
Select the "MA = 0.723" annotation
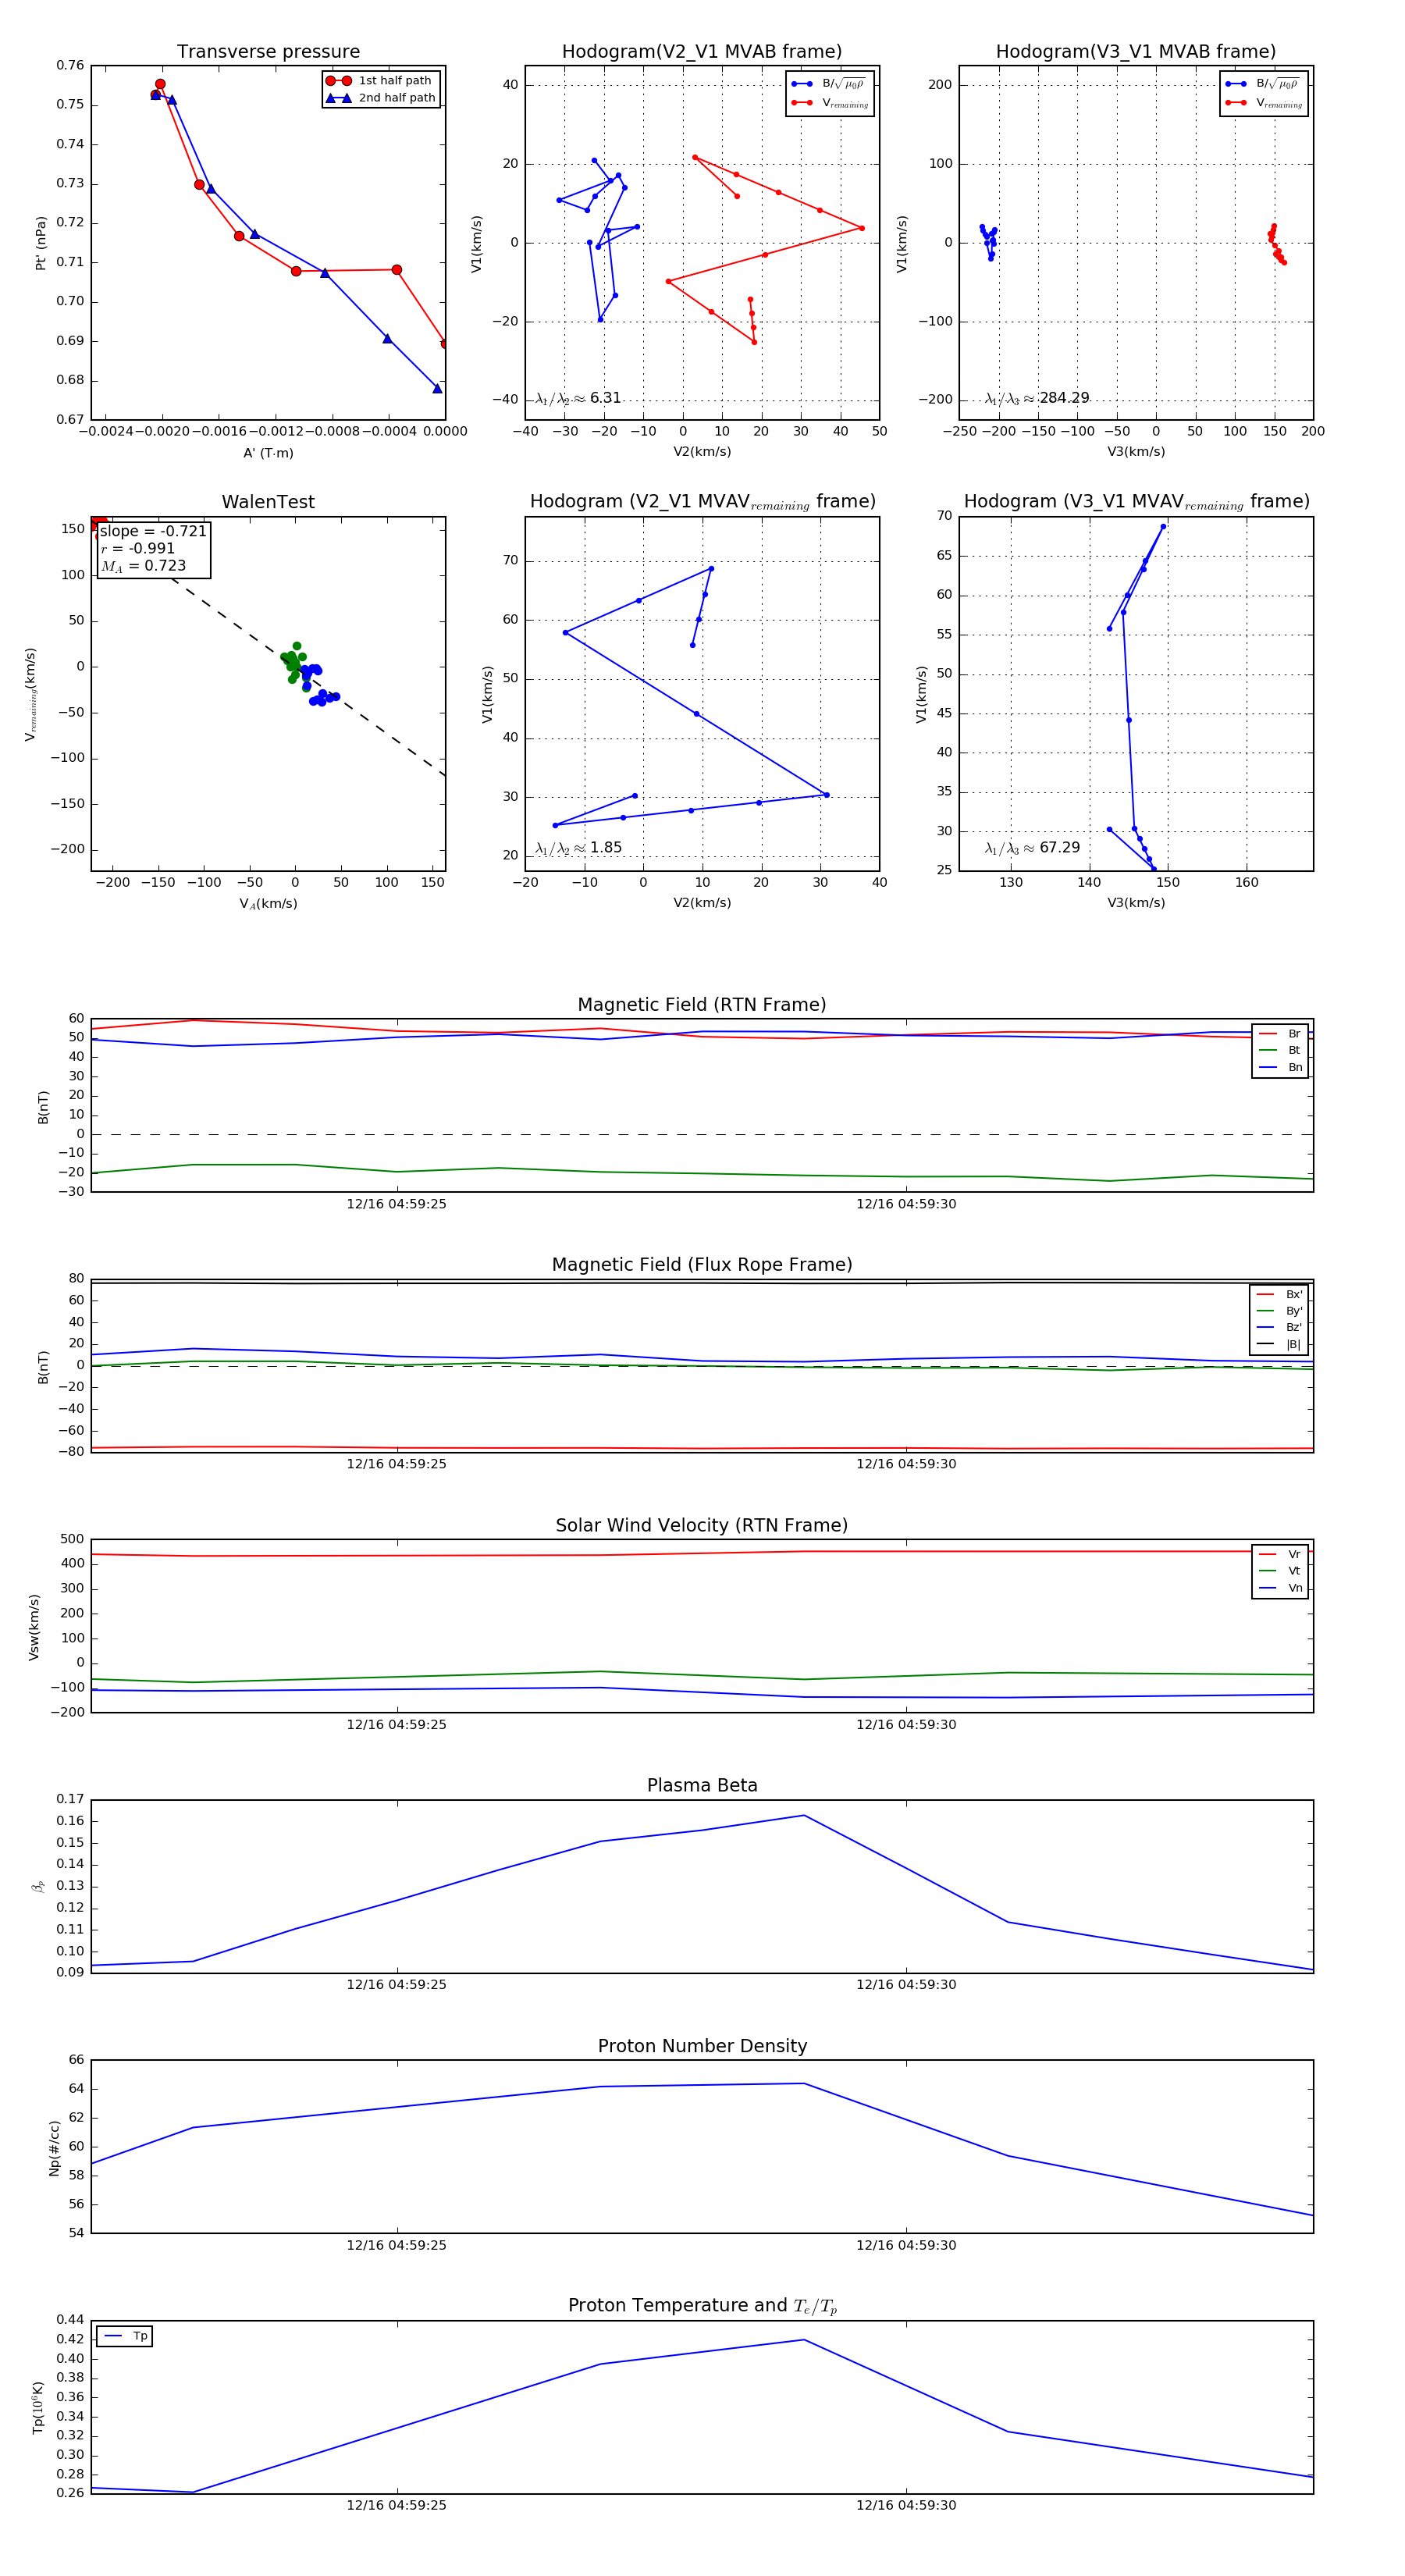pyautogui.click(x=143, y=566)
